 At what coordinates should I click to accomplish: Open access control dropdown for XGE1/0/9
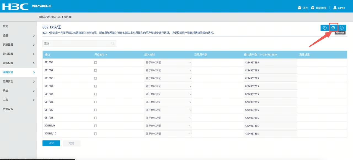click(x=168, y=126)
